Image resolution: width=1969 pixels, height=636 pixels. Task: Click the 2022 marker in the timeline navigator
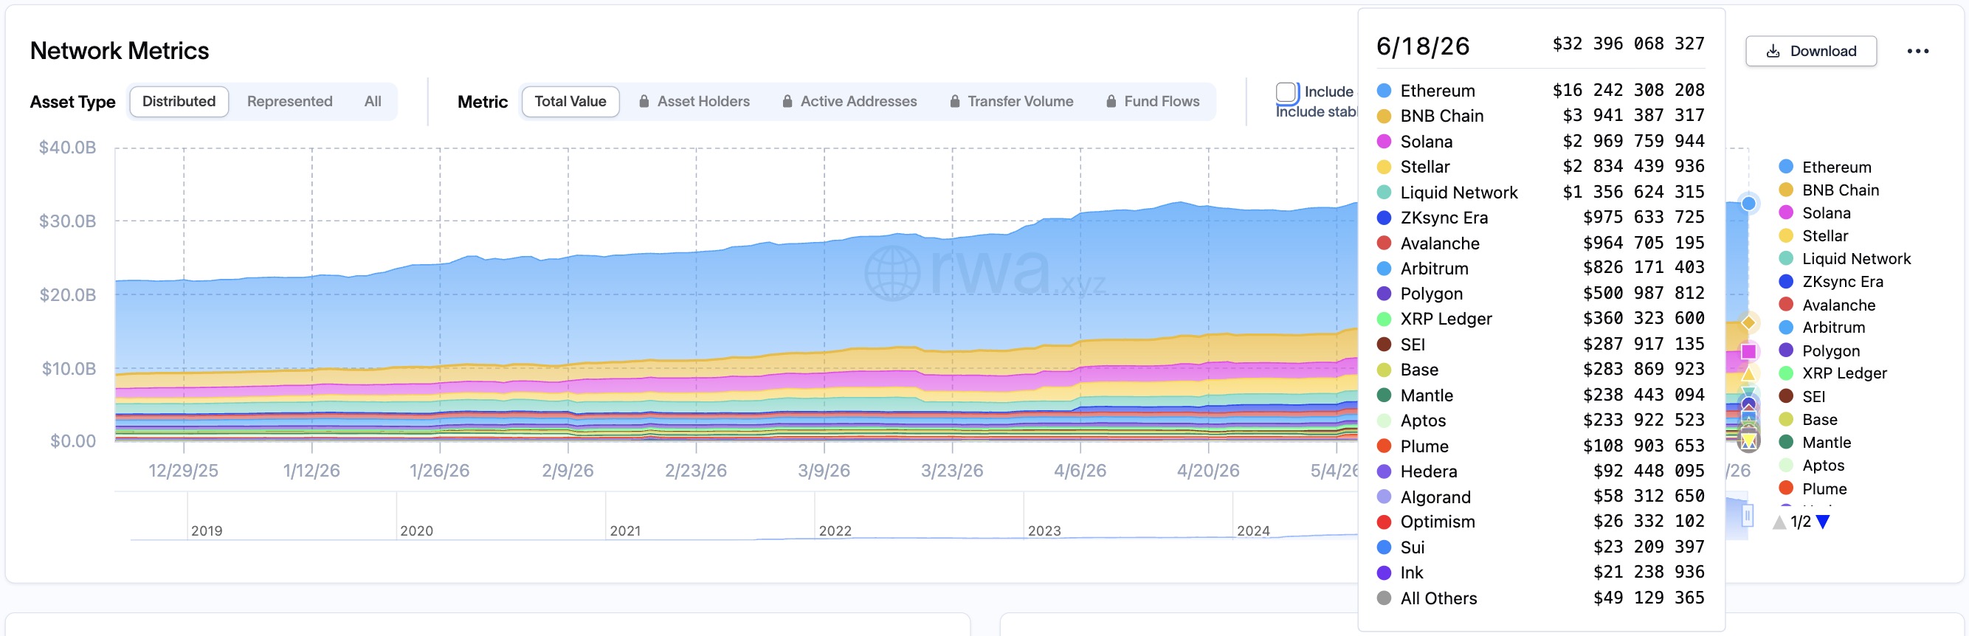(x=835, y=530)
